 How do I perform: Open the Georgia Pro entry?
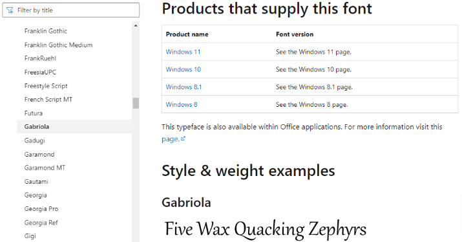pos(41,208)
